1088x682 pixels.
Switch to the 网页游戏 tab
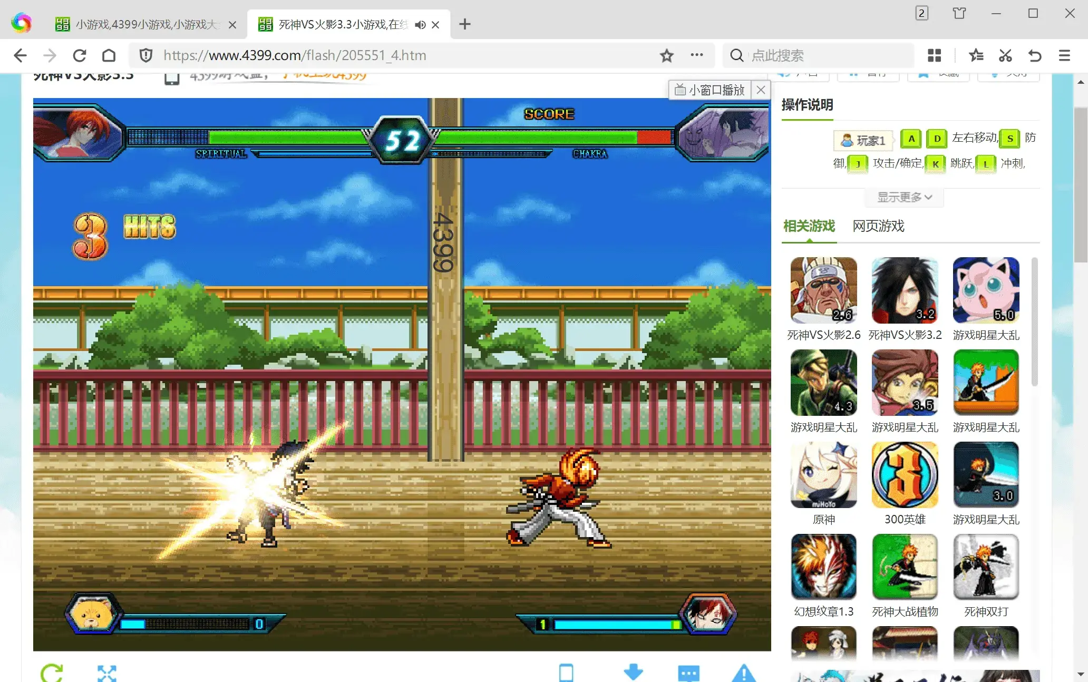[x=878, y=226]
